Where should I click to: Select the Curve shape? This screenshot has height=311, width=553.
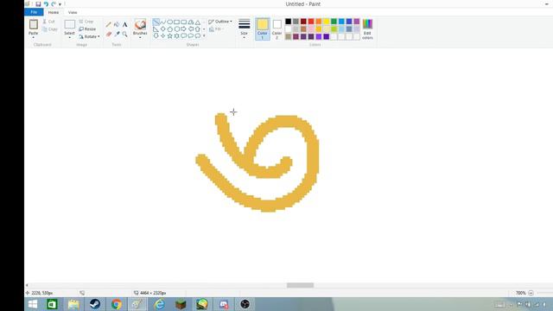click(x=163, y=22)
